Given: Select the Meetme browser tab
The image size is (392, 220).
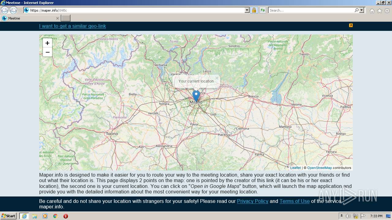Looking at the screenshot, I should 30,18.
